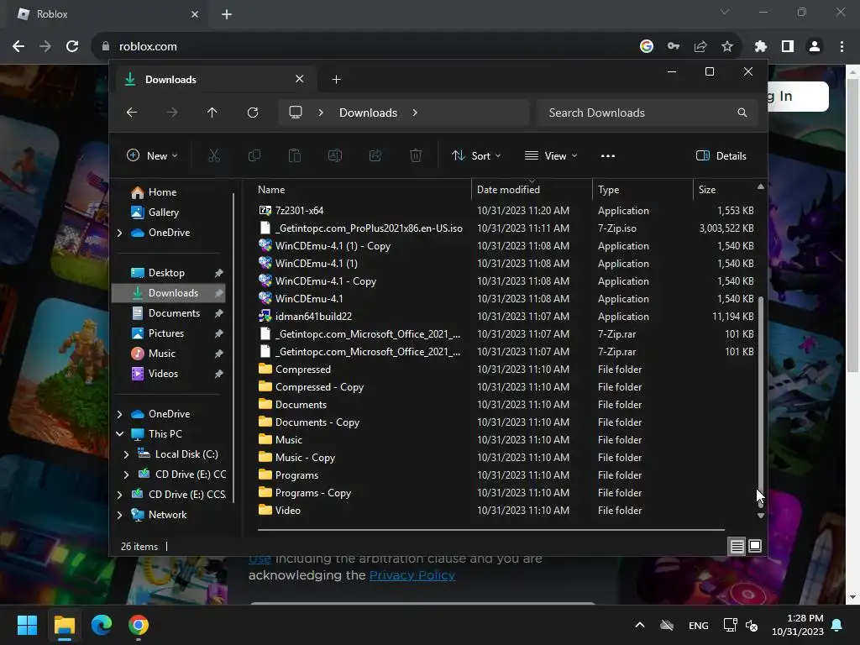Go up one folder level
The image size is (860, 645).
pos(212,113)
